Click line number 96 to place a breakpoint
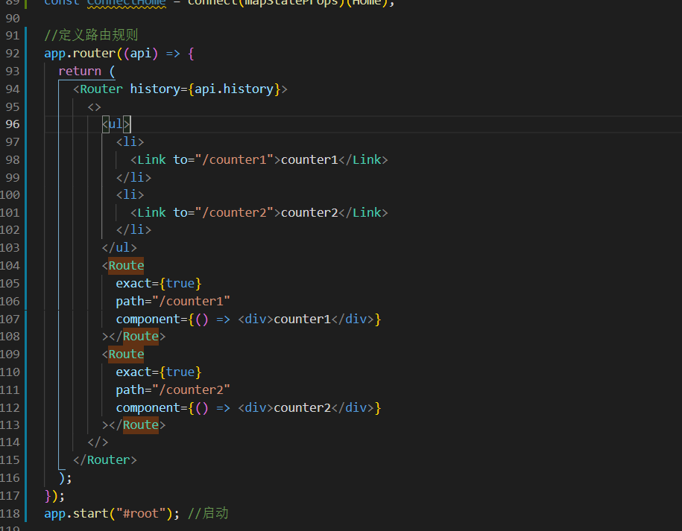Screen dimensions: 682x531 tap(11, 124)
